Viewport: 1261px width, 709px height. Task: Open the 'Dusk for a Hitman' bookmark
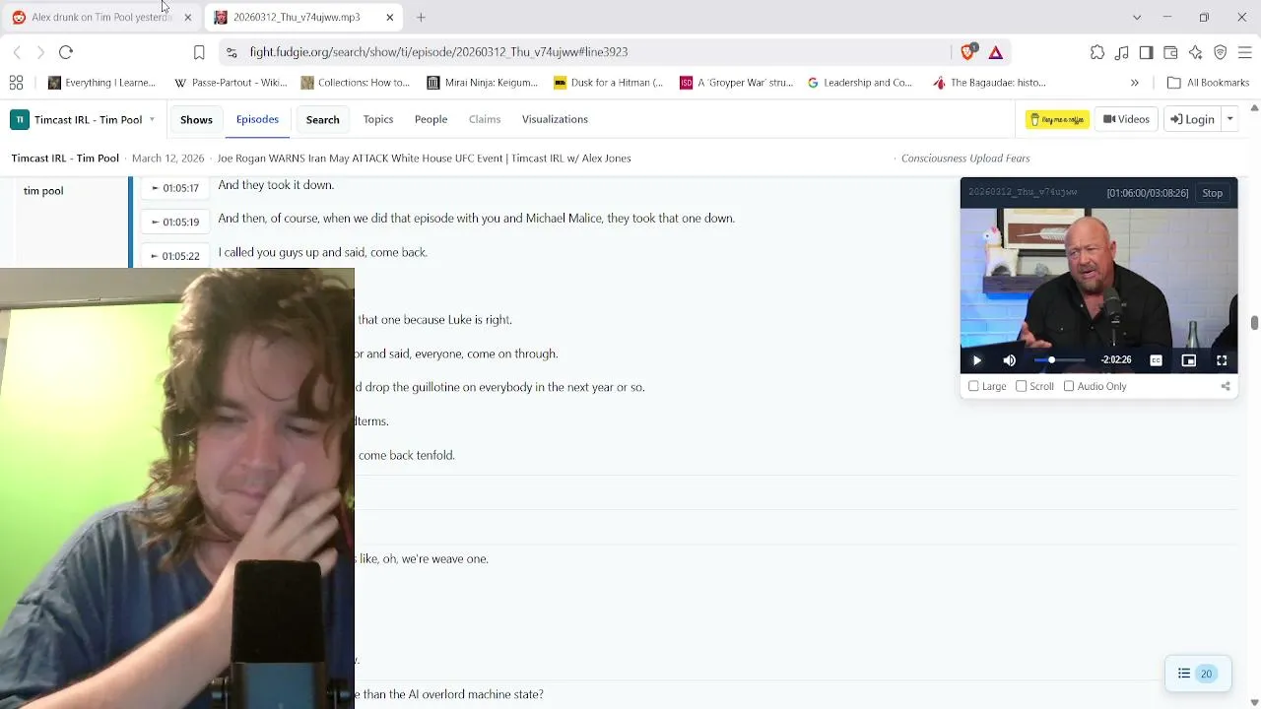pyautogui.click(x=608, y=83)
